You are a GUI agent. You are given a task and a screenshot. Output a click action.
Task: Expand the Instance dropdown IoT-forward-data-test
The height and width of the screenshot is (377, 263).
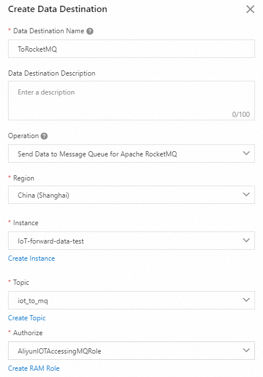pos(131,241)
